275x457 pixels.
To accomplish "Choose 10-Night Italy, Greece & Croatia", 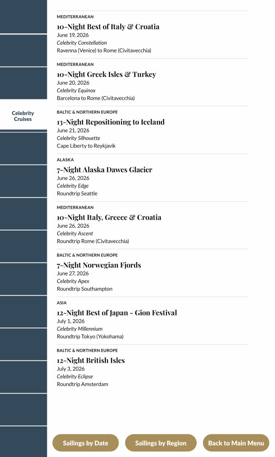I will point(109,217).
